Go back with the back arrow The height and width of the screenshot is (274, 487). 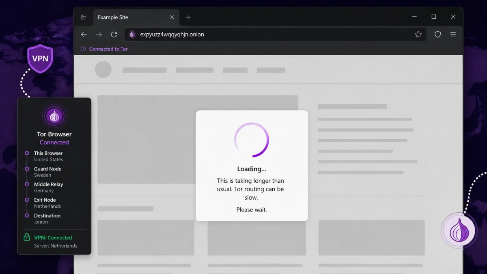[x=84, y=35]
